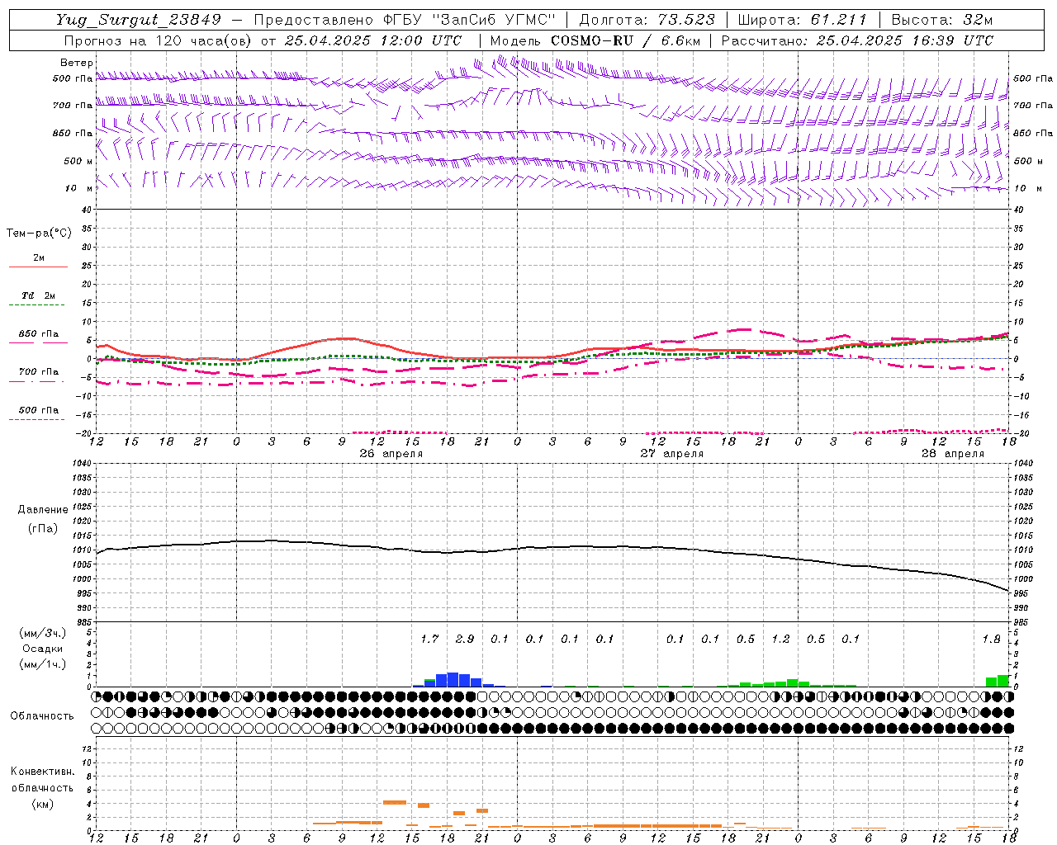Viewport: 1057px width, 845px height.
Task: Click the "Осадки" precipitation label
Action: (43, 649)
